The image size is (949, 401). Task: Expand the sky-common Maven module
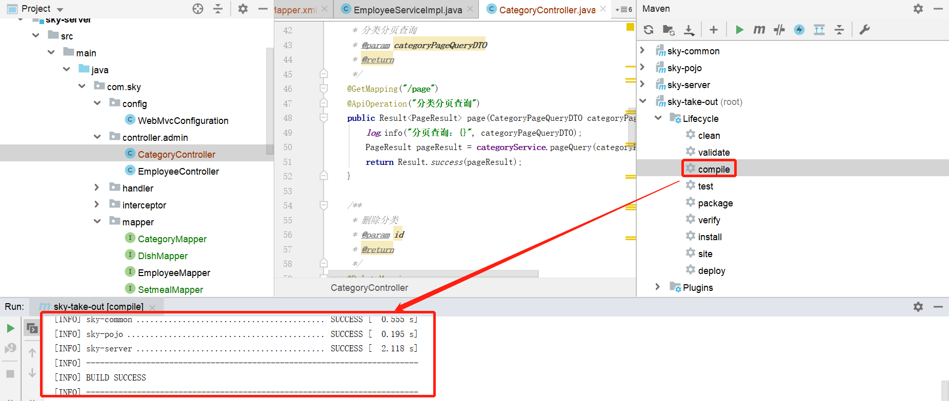[642, 51]
